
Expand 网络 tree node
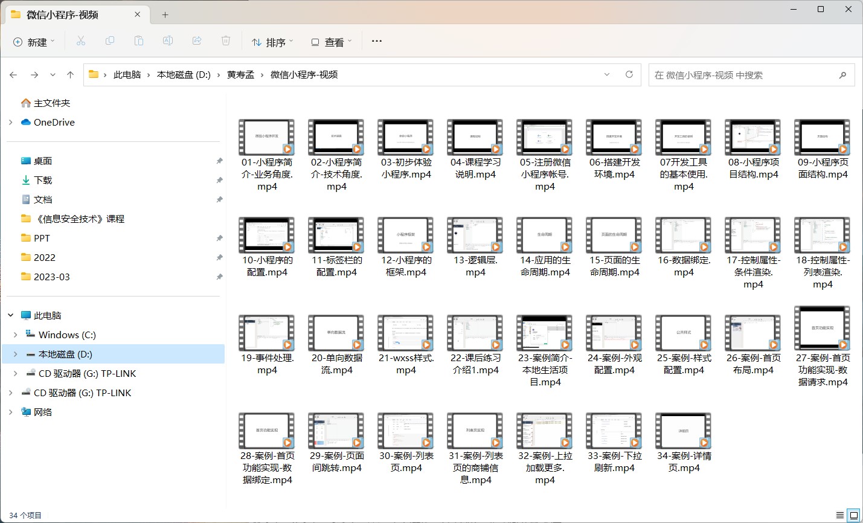click(x=10, y=412)
